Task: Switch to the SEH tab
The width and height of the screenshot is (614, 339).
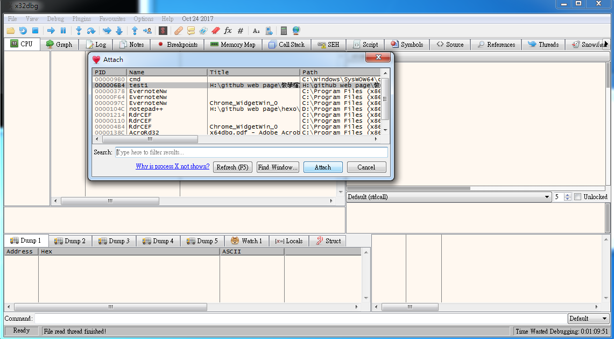Action: [329, 45]
